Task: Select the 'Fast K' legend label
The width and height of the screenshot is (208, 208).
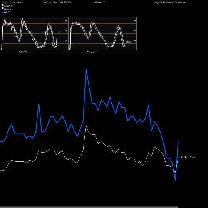Action: click(x=8, y=9)
